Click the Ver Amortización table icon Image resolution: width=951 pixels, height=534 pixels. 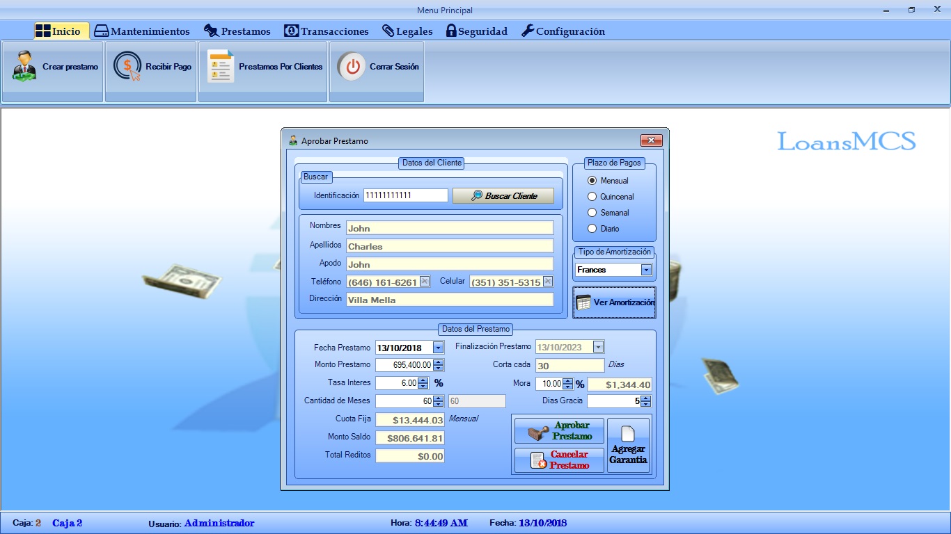click(x=583, y=302)
